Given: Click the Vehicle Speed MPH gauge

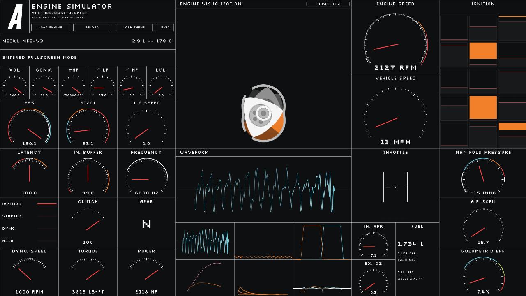Looking at the screenshot, I should click(395, 114).
